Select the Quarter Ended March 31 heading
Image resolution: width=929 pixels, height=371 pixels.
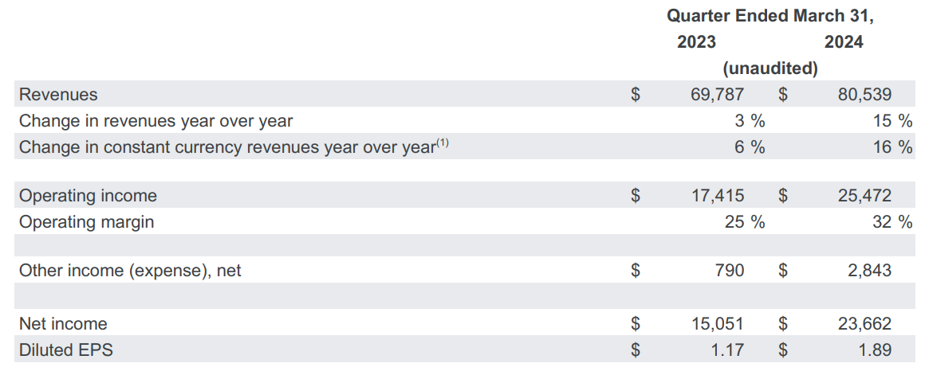[x=770, y=15]
